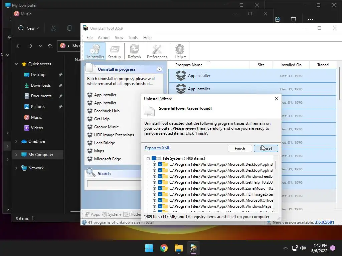Click the Uninstall Tool taskbar icon
Screen dimensions: 342x256
193,248
